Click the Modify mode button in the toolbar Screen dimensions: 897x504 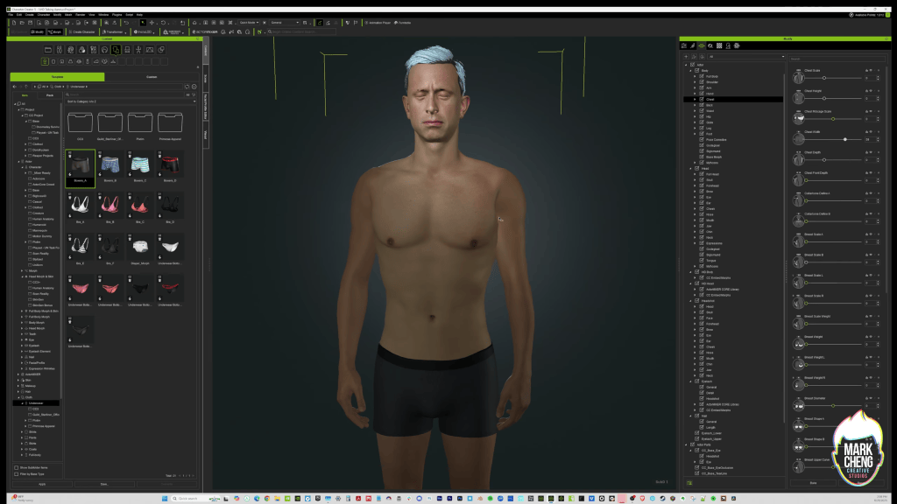[38, 32]
